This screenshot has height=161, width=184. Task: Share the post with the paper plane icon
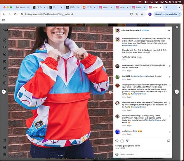[x=127, y=141]
